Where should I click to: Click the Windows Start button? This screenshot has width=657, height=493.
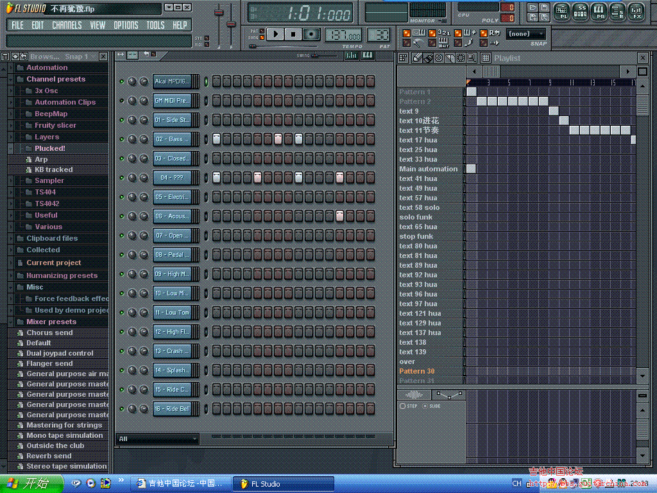coord(31,483)
